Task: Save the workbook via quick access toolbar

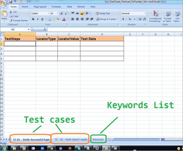Action: (x=11, y=1)
